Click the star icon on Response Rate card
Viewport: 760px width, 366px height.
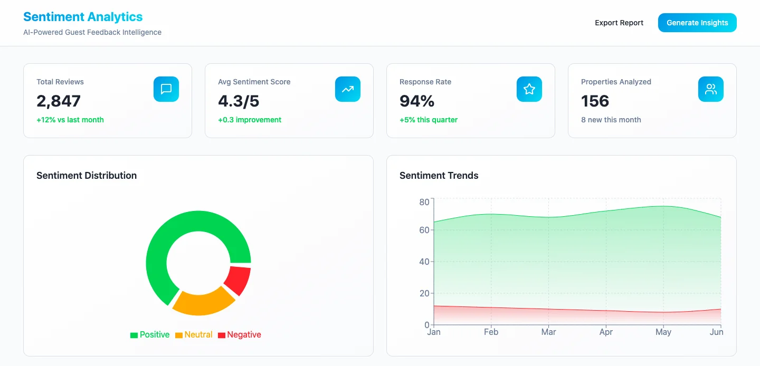[529, 89]
